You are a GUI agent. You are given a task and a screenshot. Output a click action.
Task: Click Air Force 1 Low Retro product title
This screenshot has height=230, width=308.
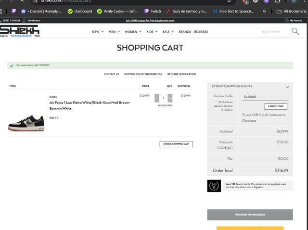tap(90, 105)
